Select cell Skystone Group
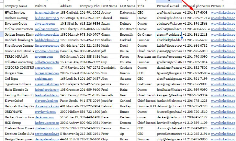This screenshot has height=141, width=236. pyautogui.click(x=19, y=24)
